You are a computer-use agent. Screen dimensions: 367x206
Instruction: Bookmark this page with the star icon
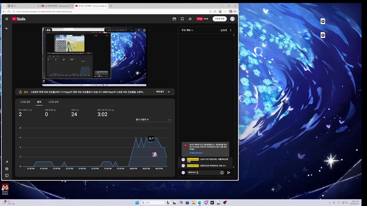click(x=210, y=11)
